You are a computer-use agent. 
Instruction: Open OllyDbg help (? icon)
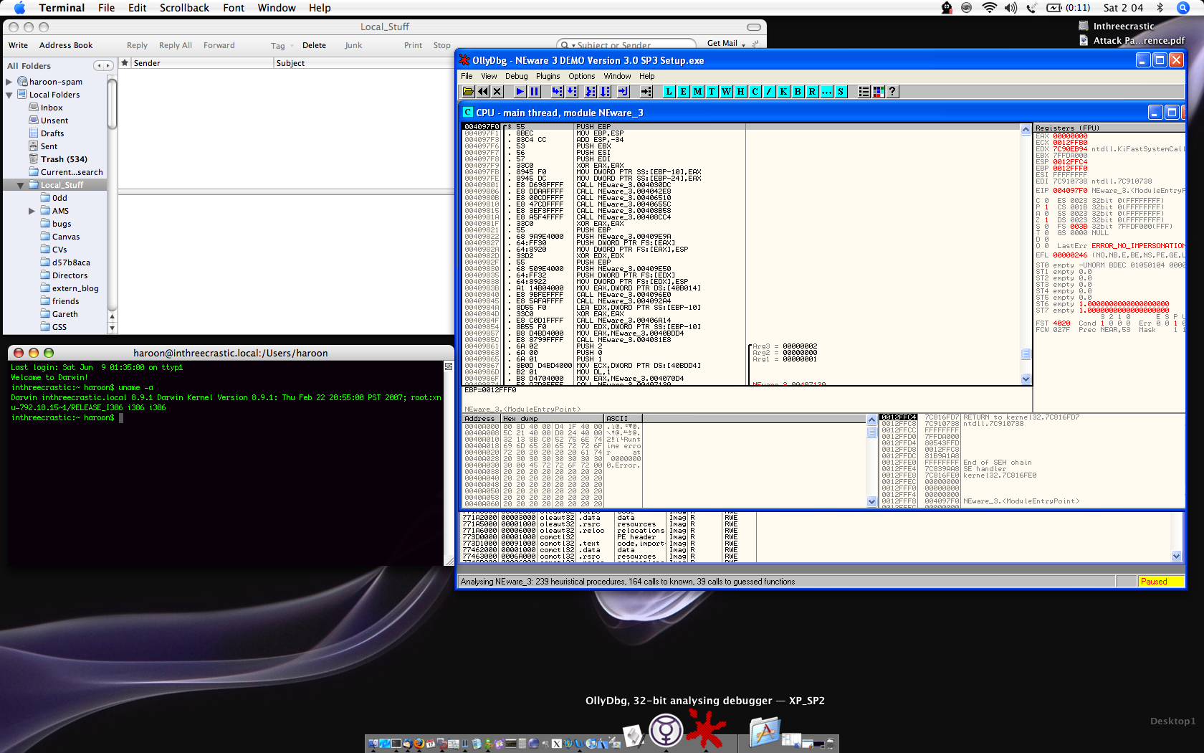(x=892, y=92)
